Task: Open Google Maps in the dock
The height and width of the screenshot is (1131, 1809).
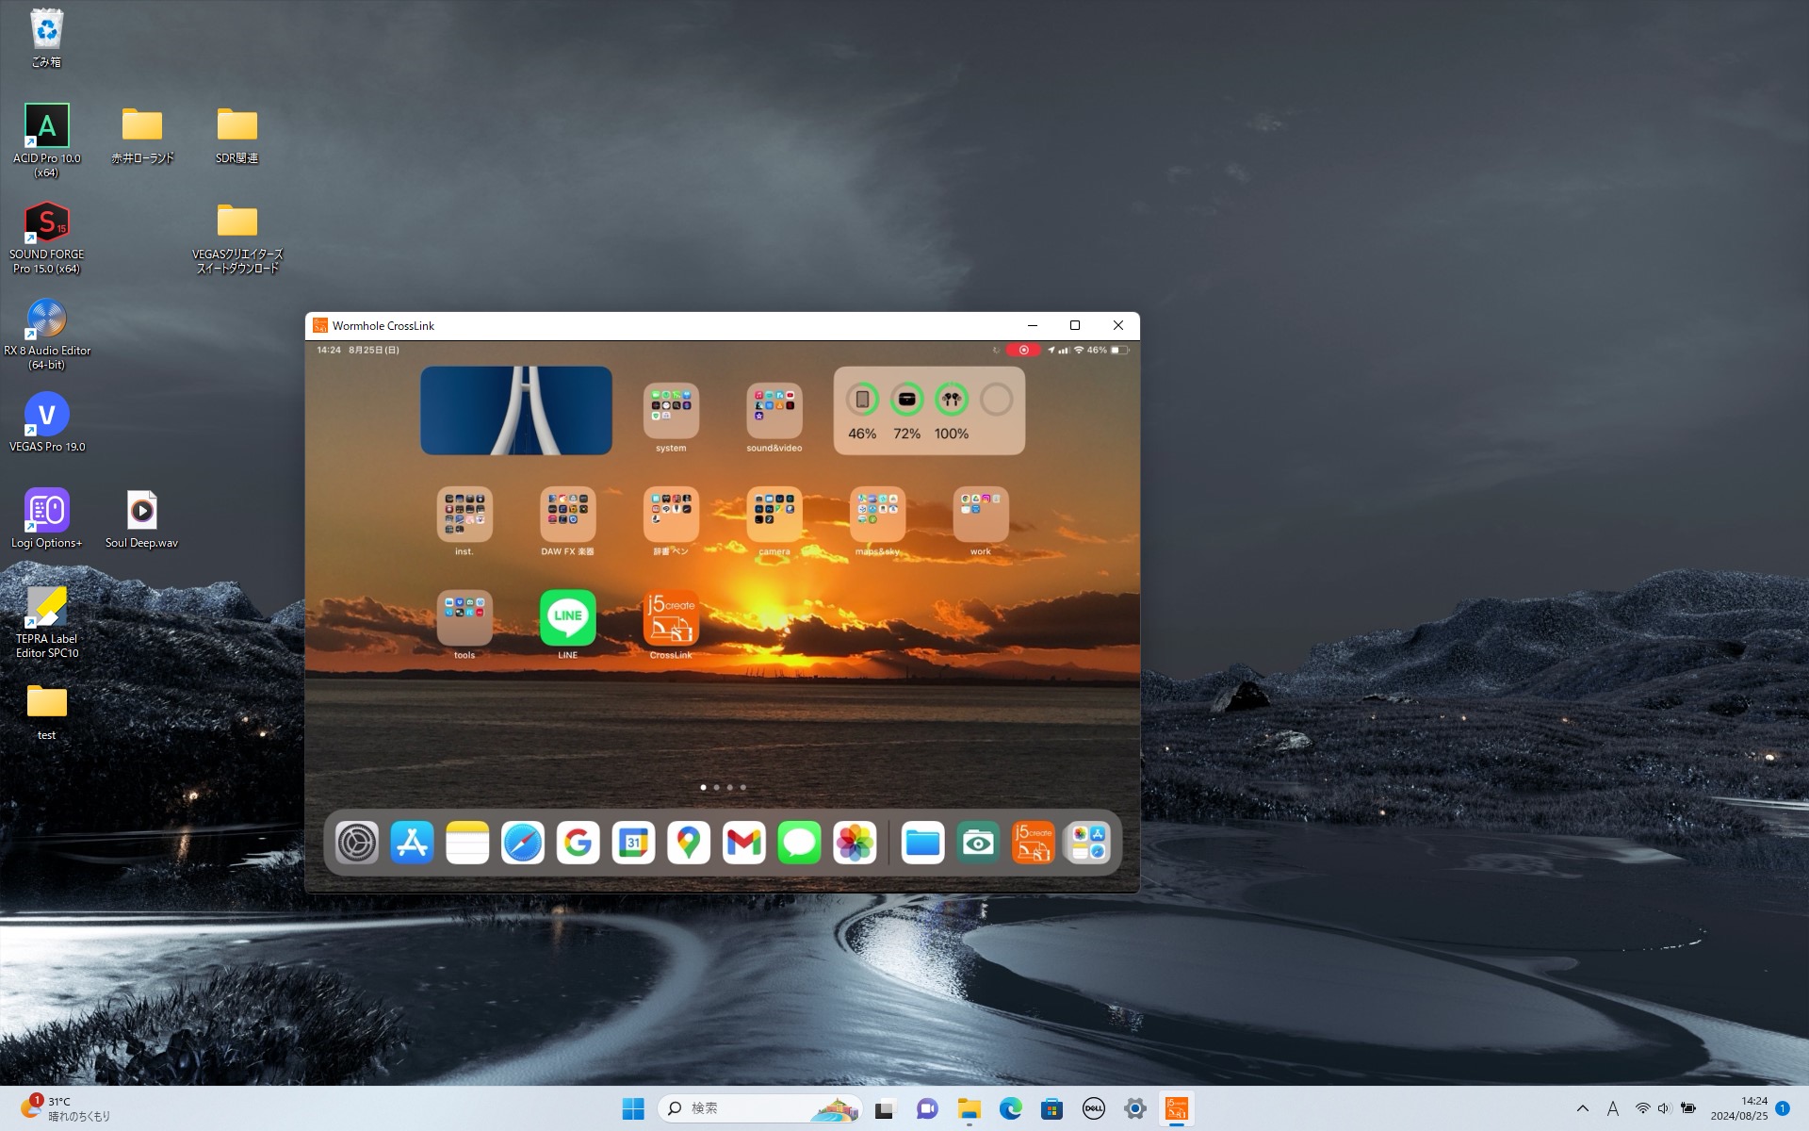Action: tap(689, 843)
